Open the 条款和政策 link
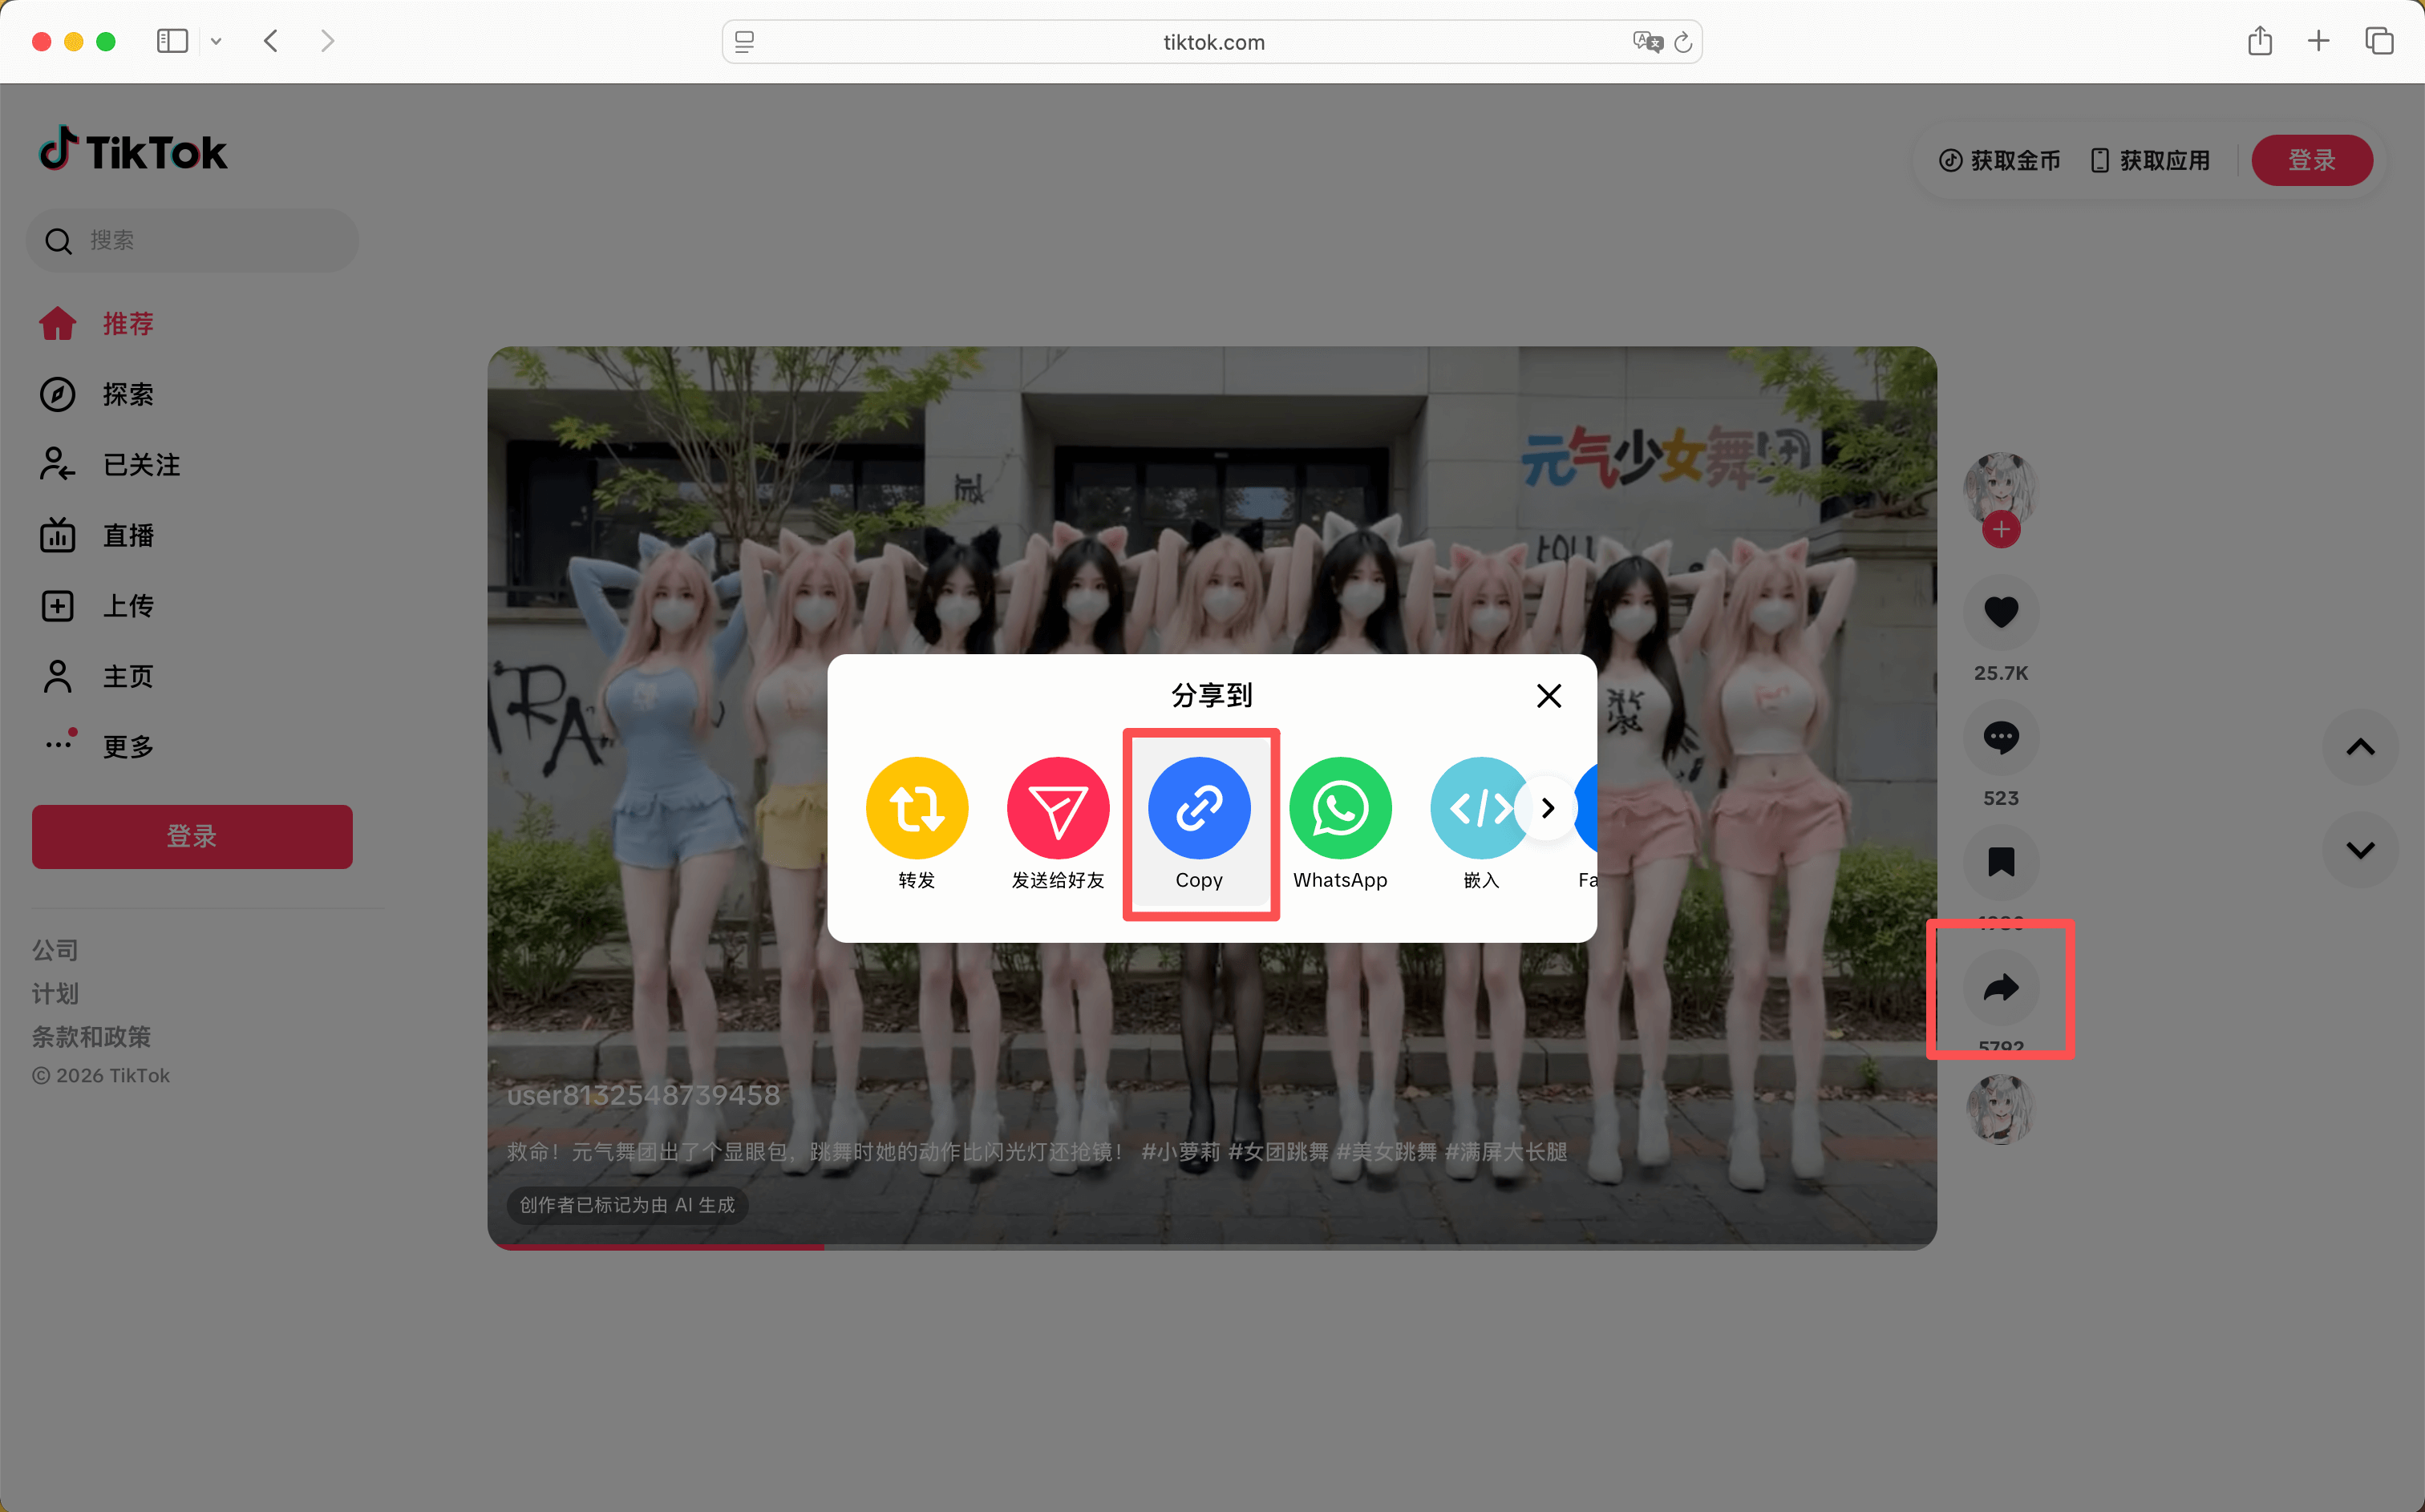The image size is (2425, 1512). click(x=91, y=1037)
